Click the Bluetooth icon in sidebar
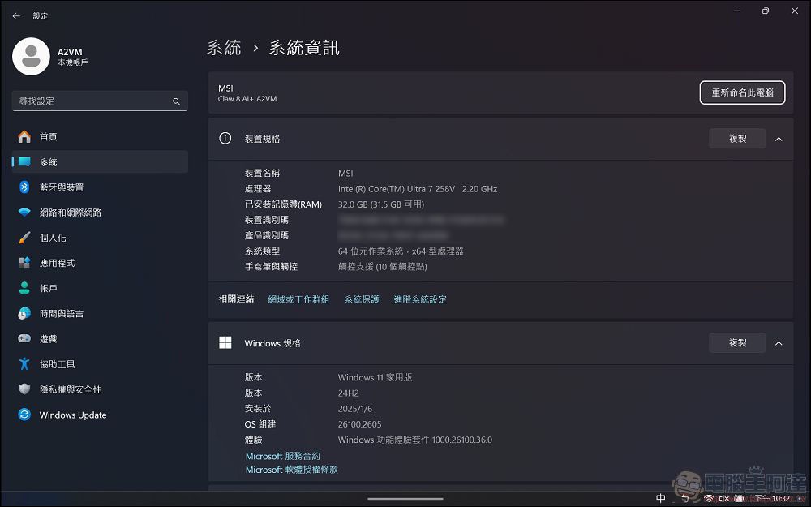The height and width of the screenshot is (507, 811). [24, 187]
